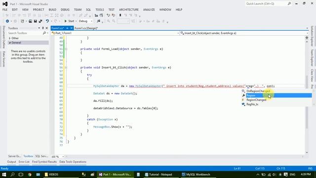Open the BUILD menu
The image size is (316, 178).
point(52,9)
